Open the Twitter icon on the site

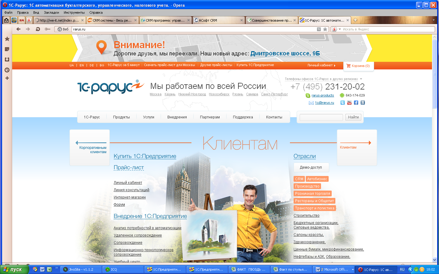pos(343,103)
